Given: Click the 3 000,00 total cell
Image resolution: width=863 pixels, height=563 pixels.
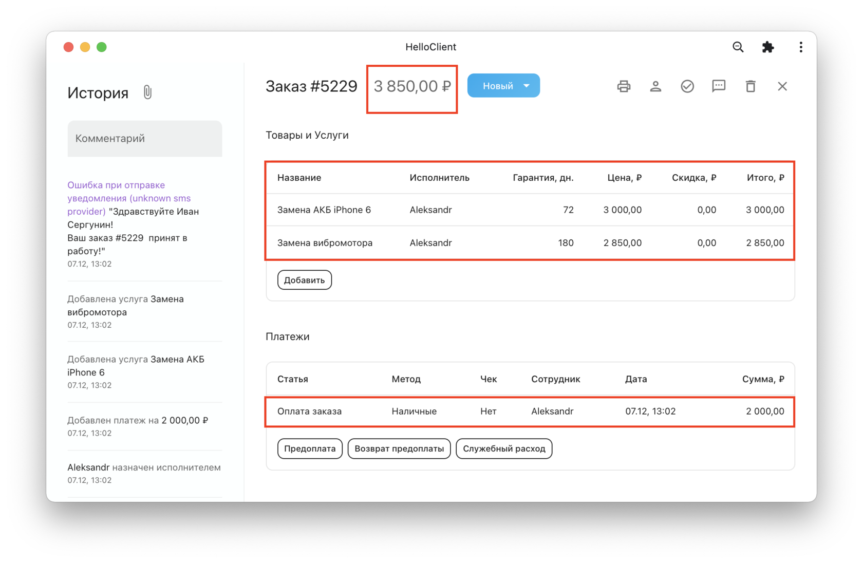Looking at the screenshot, I should 765,210.
